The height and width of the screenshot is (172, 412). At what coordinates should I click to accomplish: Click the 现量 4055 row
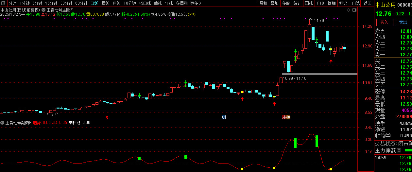point(393,110)
